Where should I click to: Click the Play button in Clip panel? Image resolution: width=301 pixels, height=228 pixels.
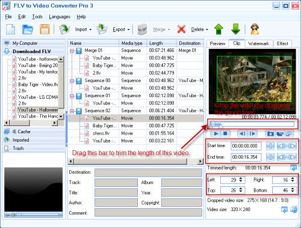(x=216, y=134)
